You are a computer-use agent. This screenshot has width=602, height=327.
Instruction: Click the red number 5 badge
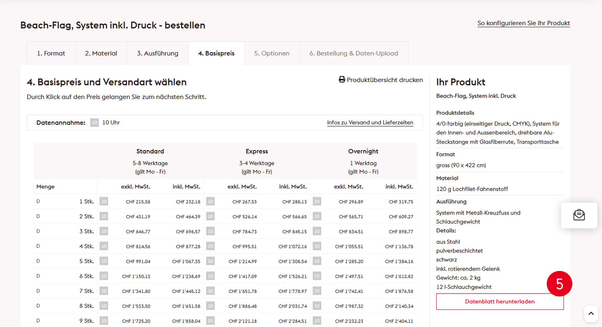pos(559,284)
